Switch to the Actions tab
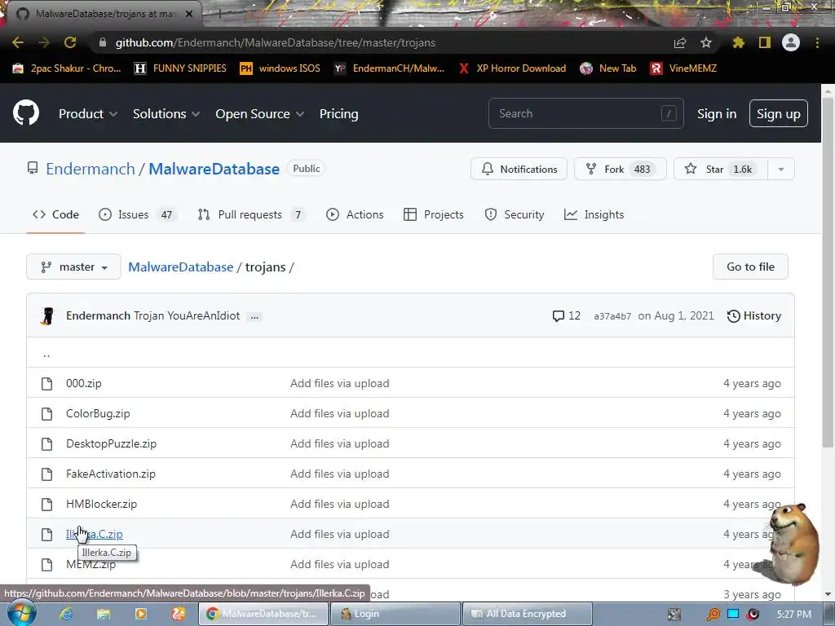Viewport: 835px width, 626px height. point(355,214)
